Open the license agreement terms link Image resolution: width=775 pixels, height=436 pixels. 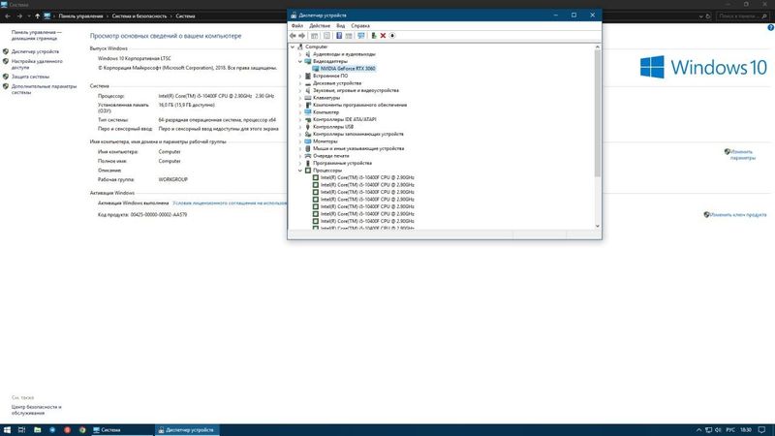click(230, 203)
